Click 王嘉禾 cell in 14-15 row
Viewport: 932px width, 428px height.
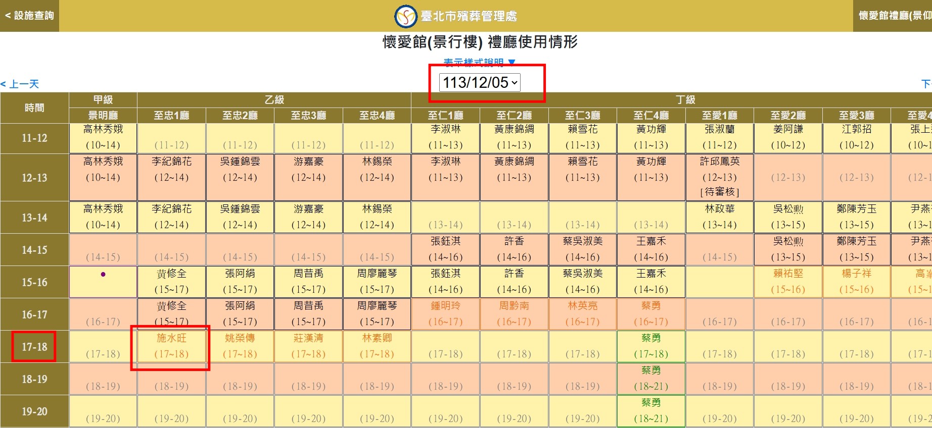(651, 249)
